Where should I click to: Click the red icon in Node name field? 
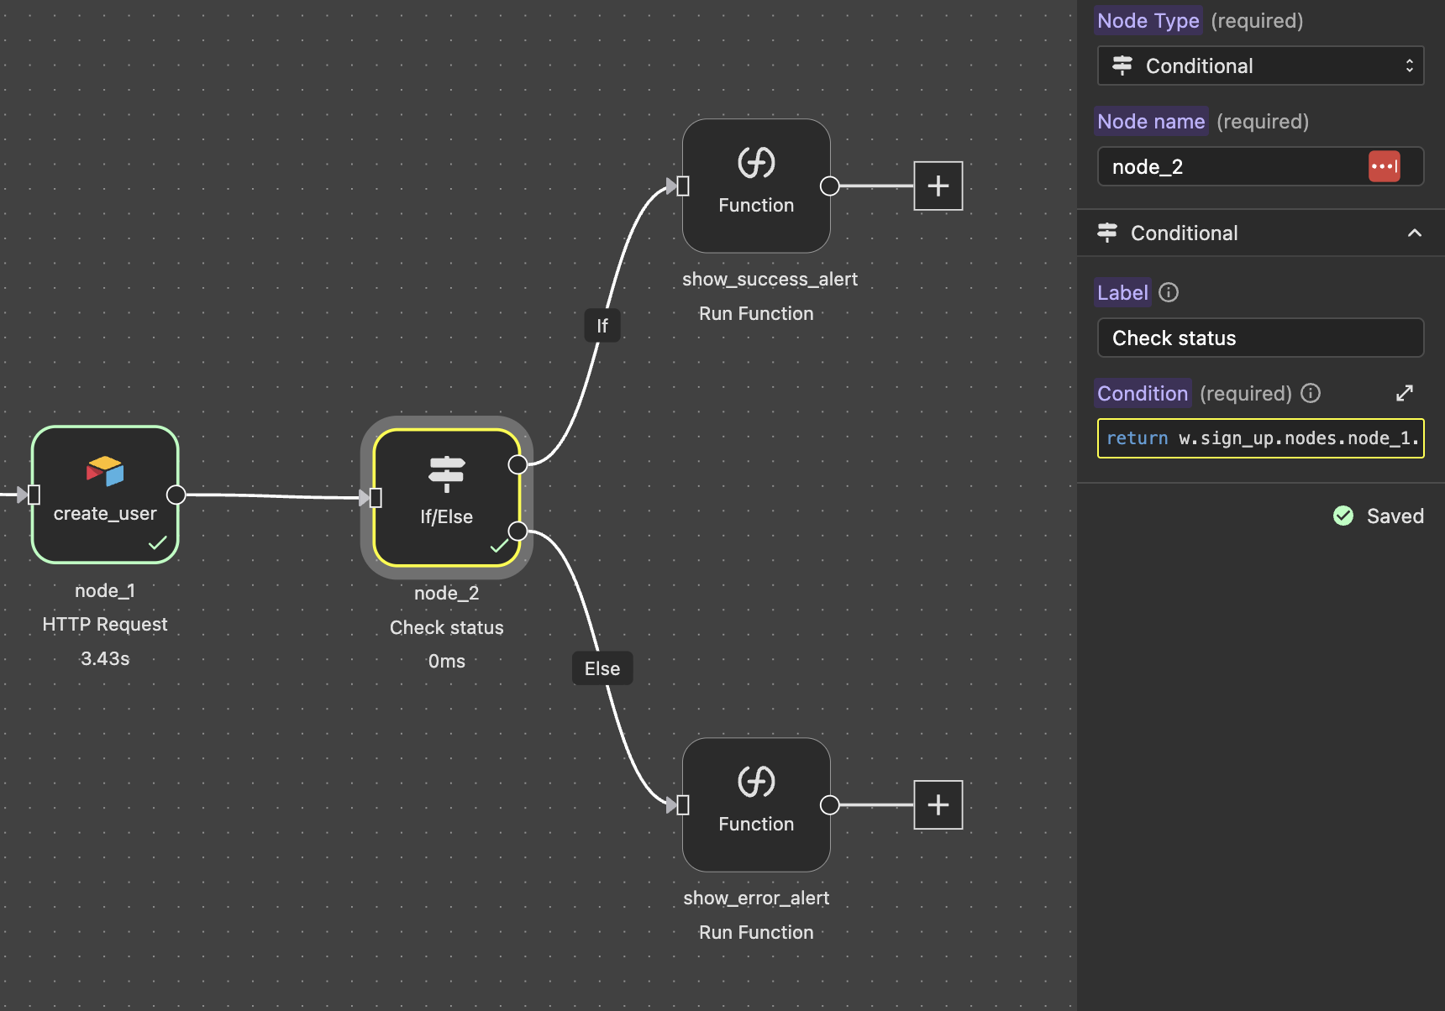1384,166
